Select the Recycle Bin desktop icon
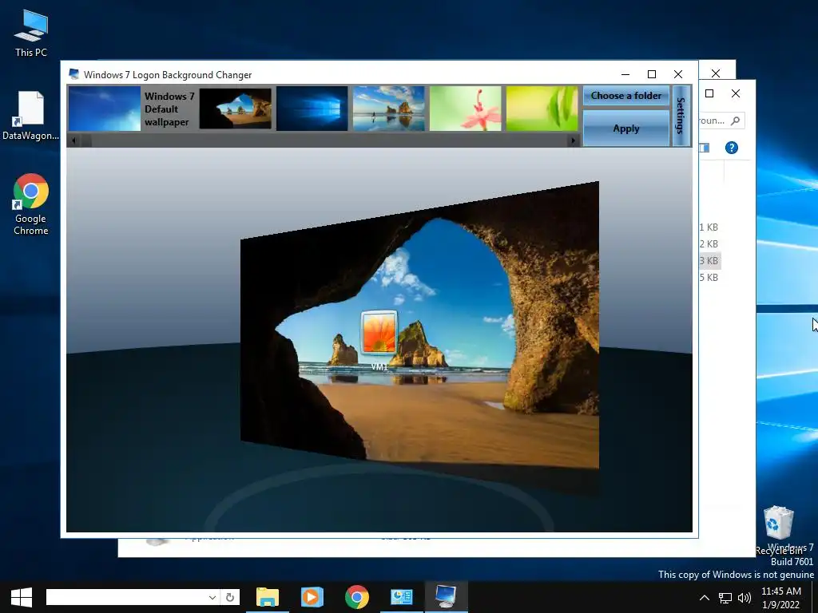Viewport: 818px width, 613px height. coord(779,530)
